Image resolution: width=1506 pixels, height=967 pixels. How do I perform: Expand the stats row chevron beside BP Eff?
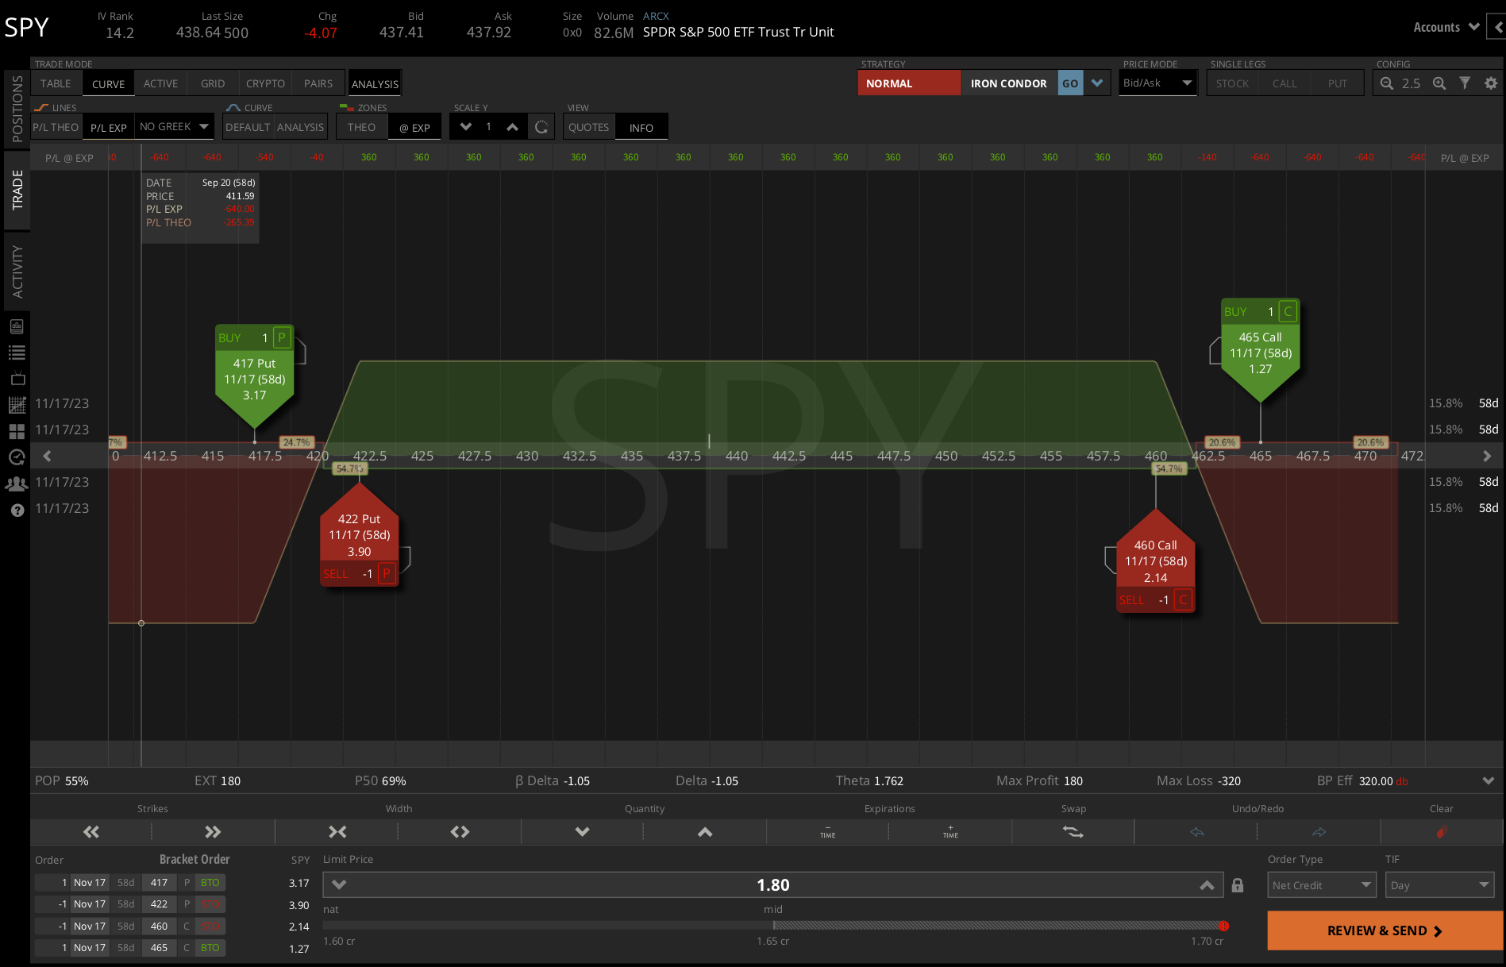pos(1488,780)
